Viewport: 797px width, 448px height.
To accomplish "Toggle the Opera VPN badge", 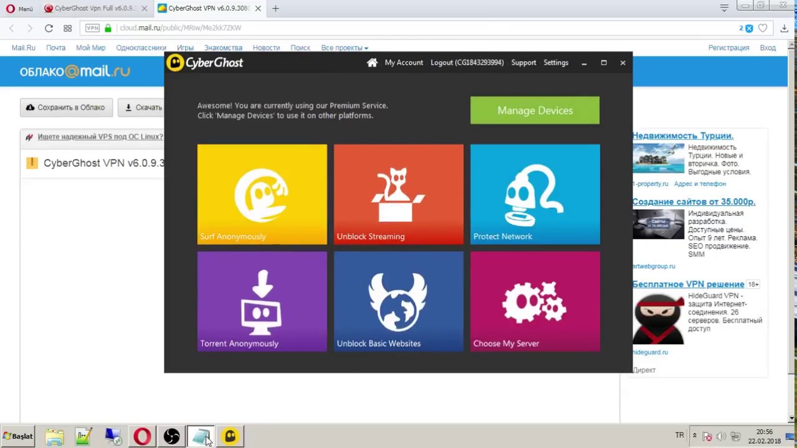I will coord(92,28).
